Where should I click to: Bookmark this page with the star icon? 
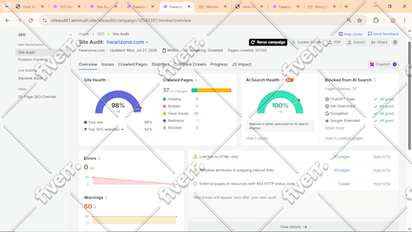[x=360, y=20]
